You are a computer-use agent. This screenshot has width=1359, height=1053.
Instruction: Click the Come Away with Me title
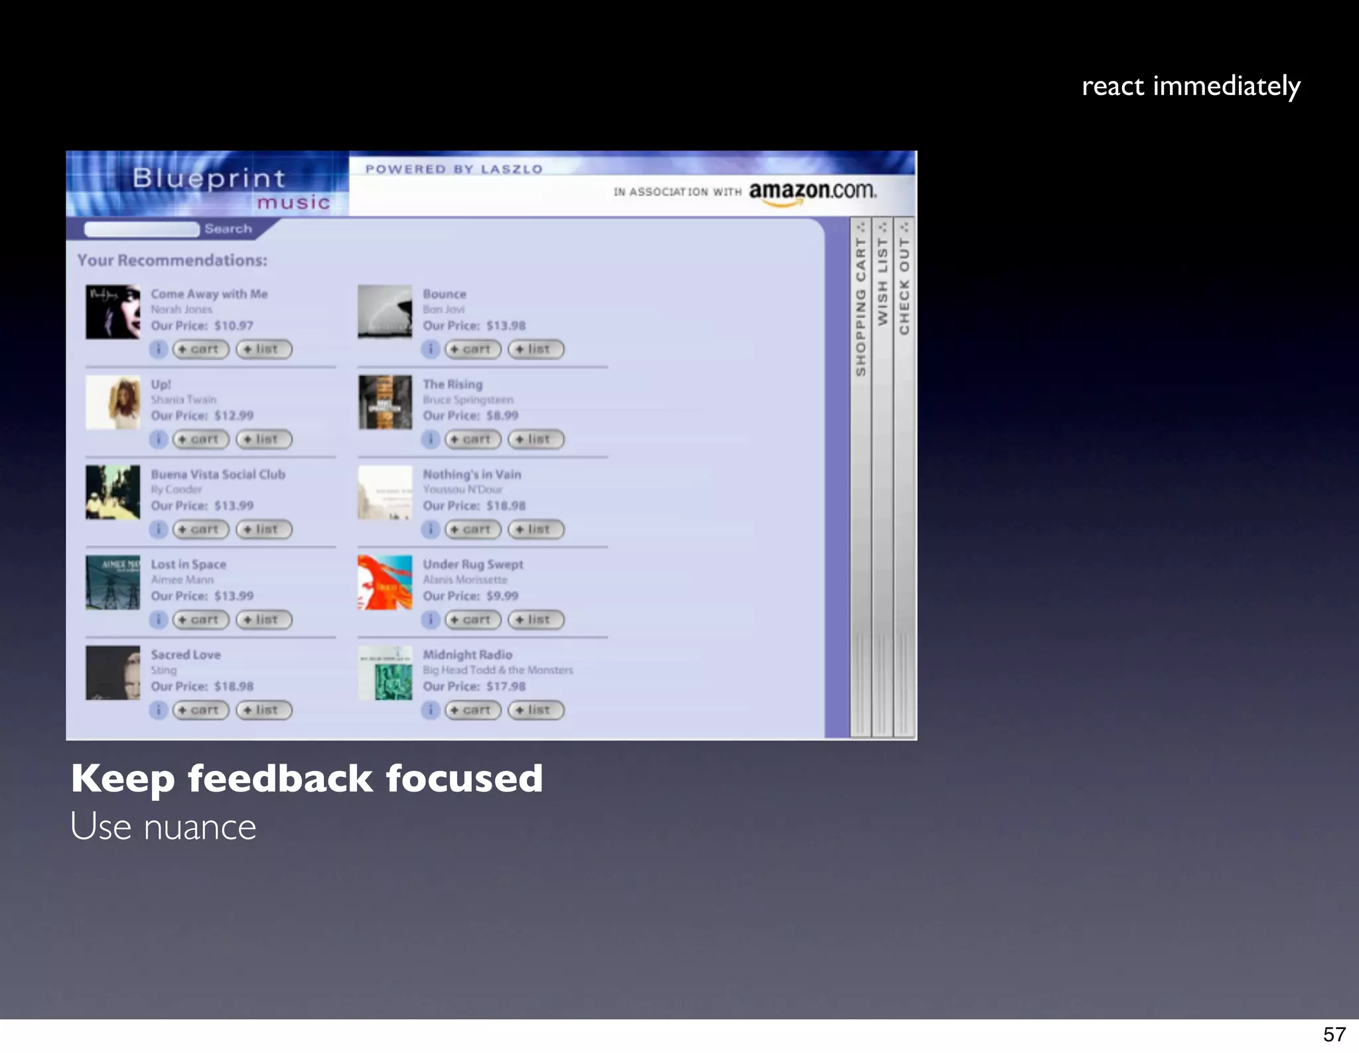tap(209, 294)
